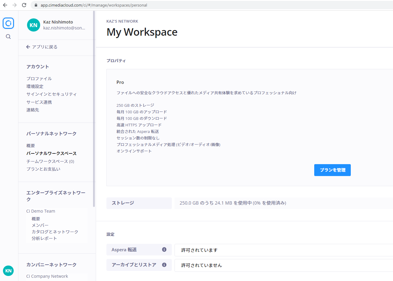Click 統合された Aspera 転送 line
393x281 pixels.
pos(138,131)
